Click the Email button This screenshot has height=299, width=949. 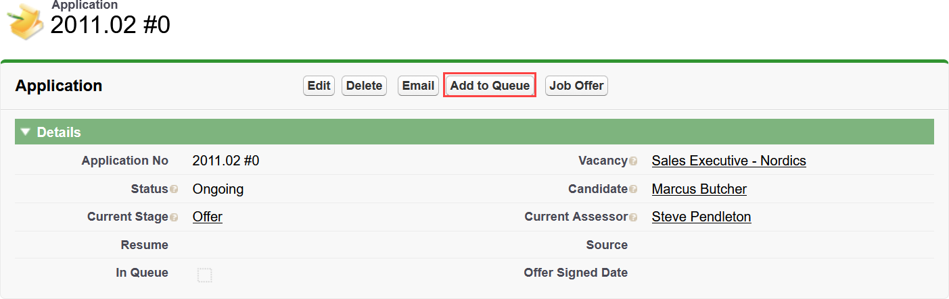418,86
